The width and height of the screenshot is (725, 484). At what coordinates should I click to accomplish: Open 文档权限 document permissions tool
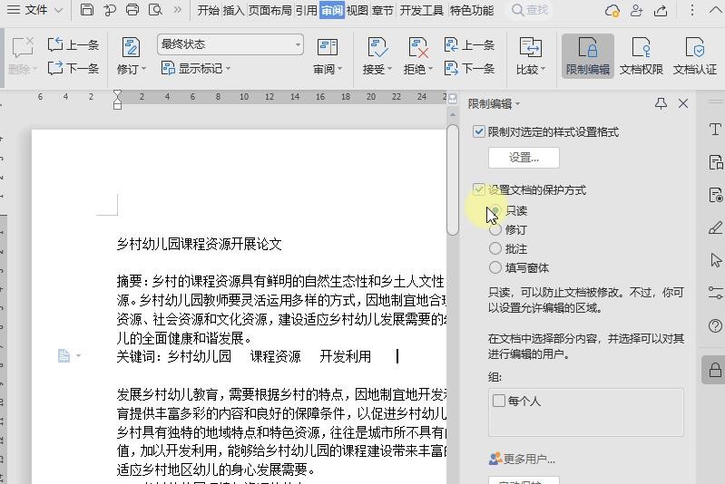click(641, 55)
